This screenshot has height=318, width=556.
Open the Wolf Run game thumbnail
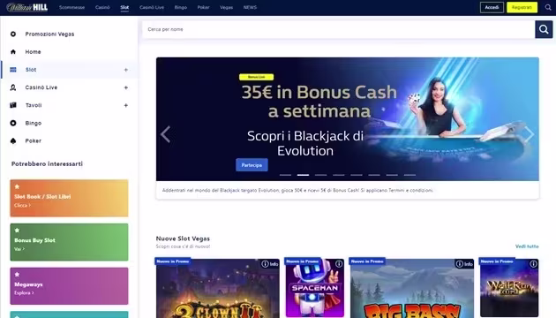tap(509, 288)
